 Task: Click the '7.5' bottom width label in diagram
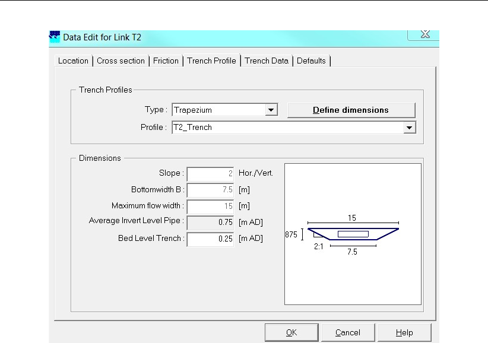point(352,252)
